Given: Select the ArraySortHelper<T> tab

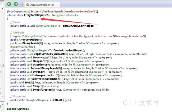Looking at the screenshot, I should tap(42, 5).
